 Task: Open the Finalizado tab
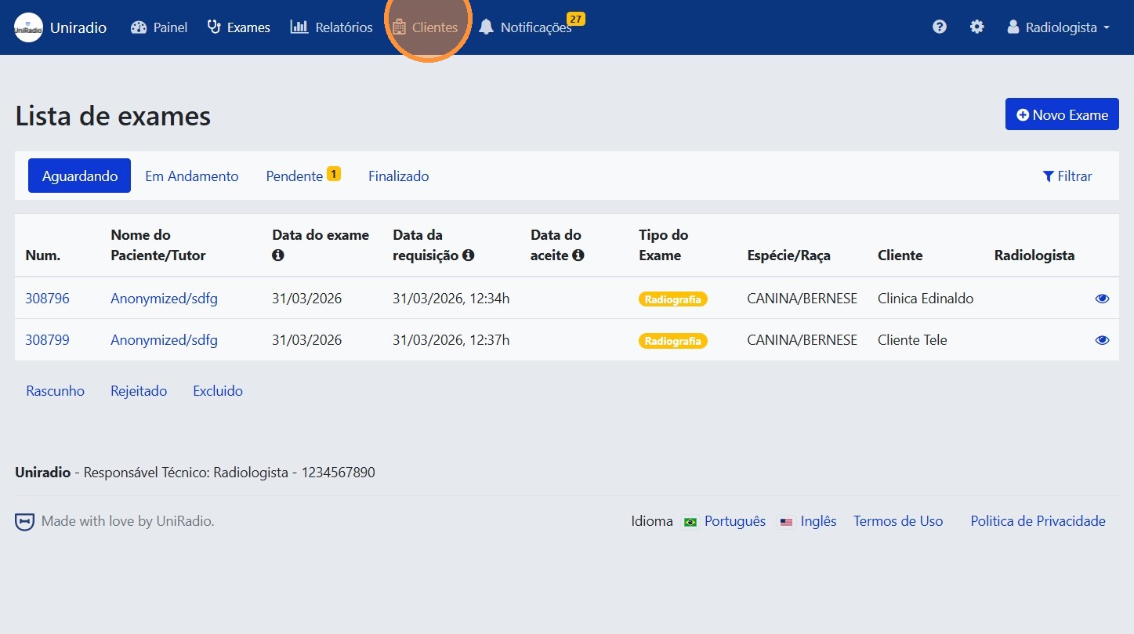(398, 176)
